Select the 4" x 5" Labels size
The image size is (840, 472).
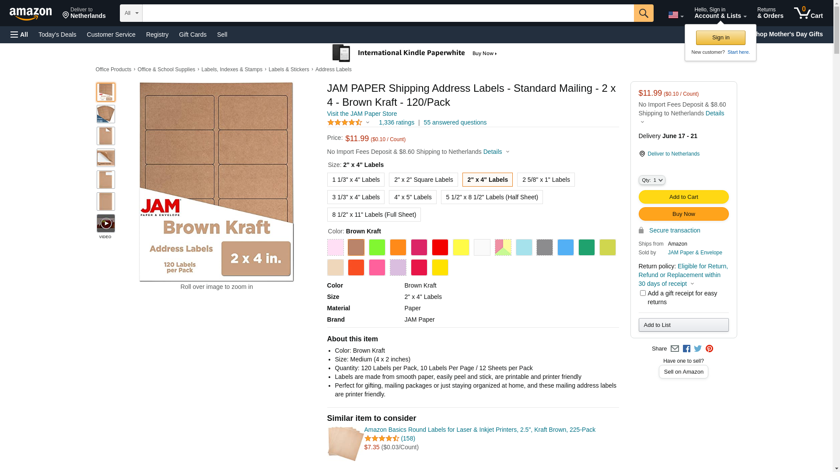tap(412, 197)
